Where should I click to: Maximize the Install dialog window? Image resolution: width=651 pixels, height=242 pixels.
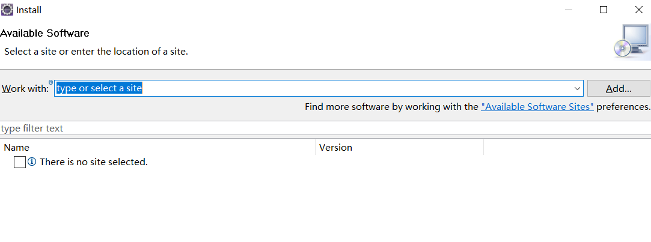[x=604, y=10]
